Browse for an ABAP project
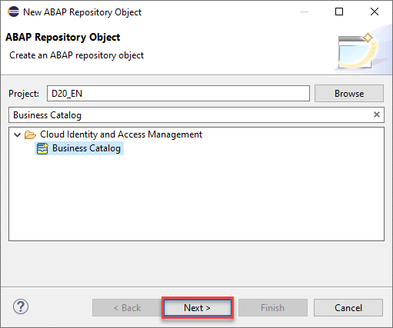 [349, 94]
